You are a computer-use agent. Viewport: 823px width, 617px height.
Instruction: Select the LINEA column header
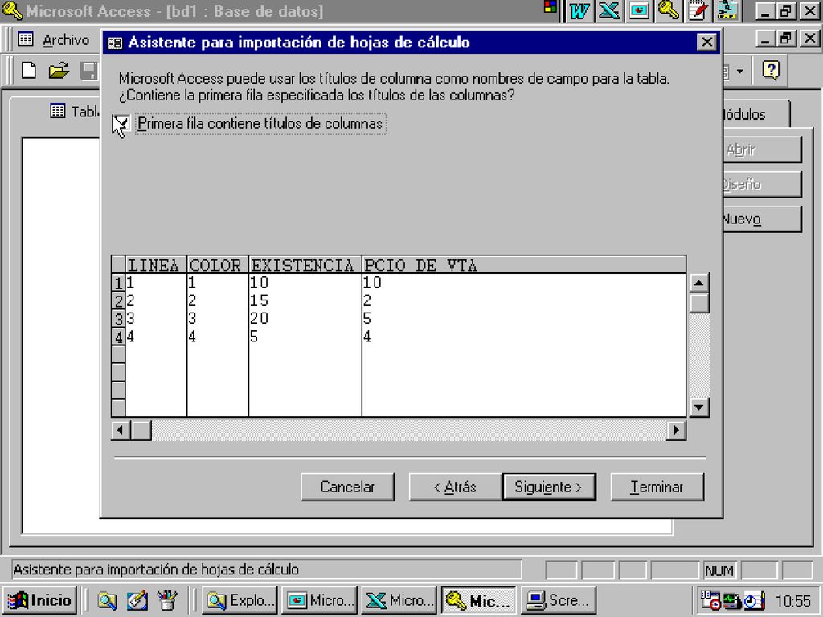click(156, 265)
